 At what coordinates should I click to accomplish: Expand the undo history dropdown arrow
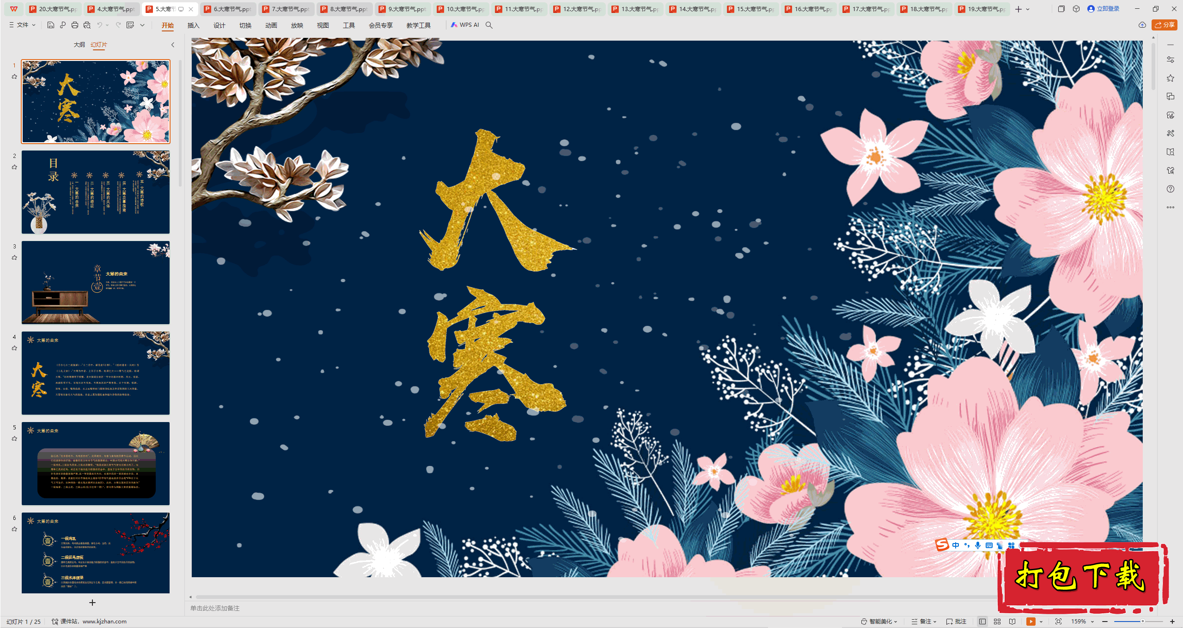[107, 25]
